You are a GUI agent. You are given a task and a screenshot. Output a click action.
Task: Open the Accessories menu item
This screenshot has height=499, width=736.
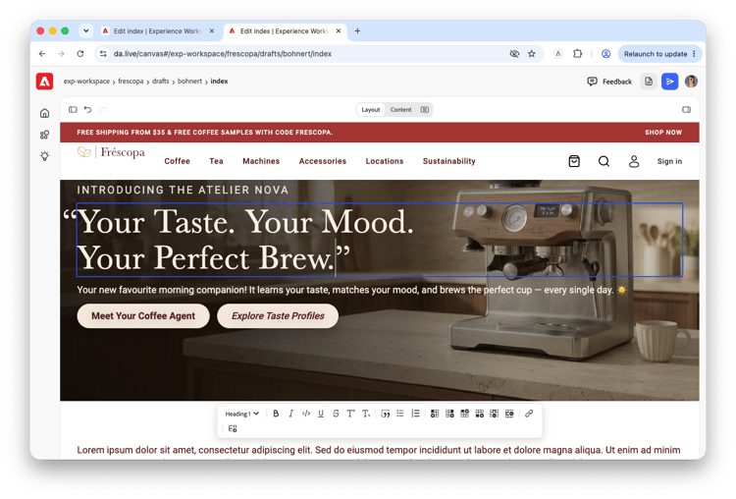pos(323,161)
